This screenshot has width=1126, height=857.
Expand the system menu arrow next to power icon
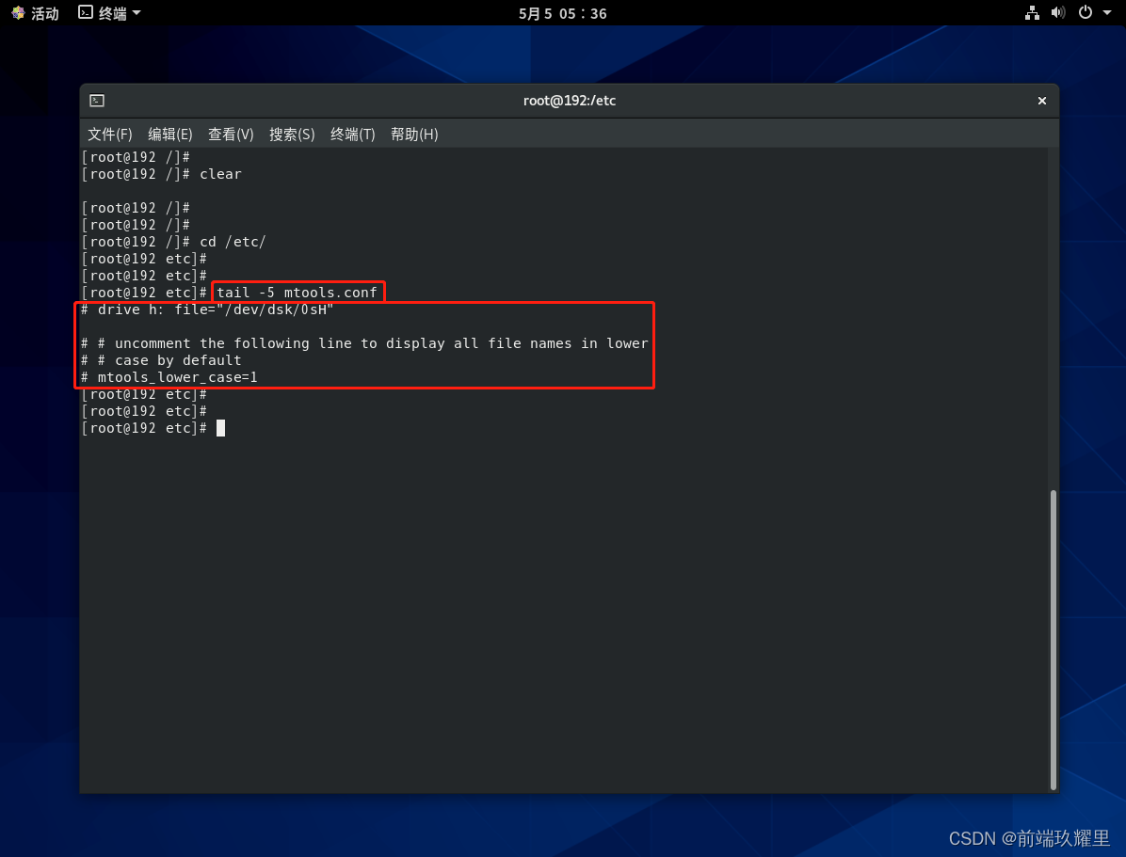[1106, 13]
